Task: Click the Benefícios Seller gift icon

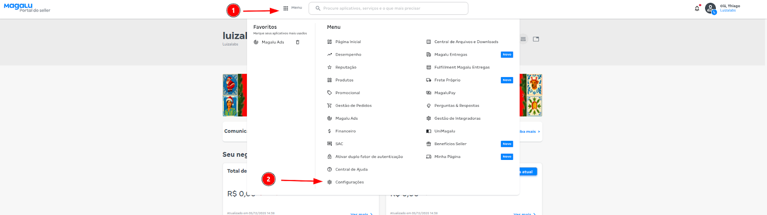Action: (429, 144)
